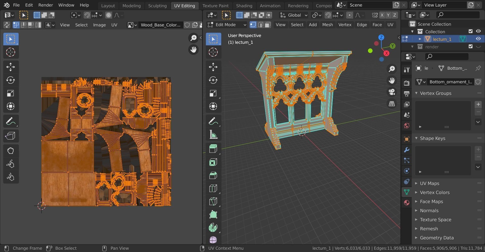Enable face select mode in 3D viewport
485x252 pixels.
click(x=268, y=25)
